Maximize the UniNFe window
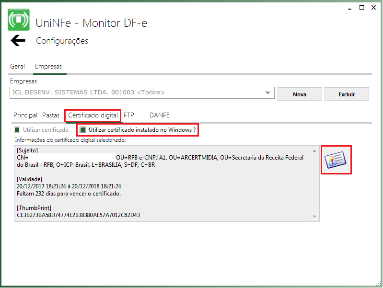This screenshot has height=288, width=383. click(x=362, y=8)
